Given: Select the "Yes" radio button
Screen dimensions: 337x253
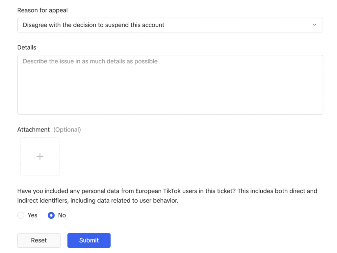Looking at the screenshot, I should point(21,215).
